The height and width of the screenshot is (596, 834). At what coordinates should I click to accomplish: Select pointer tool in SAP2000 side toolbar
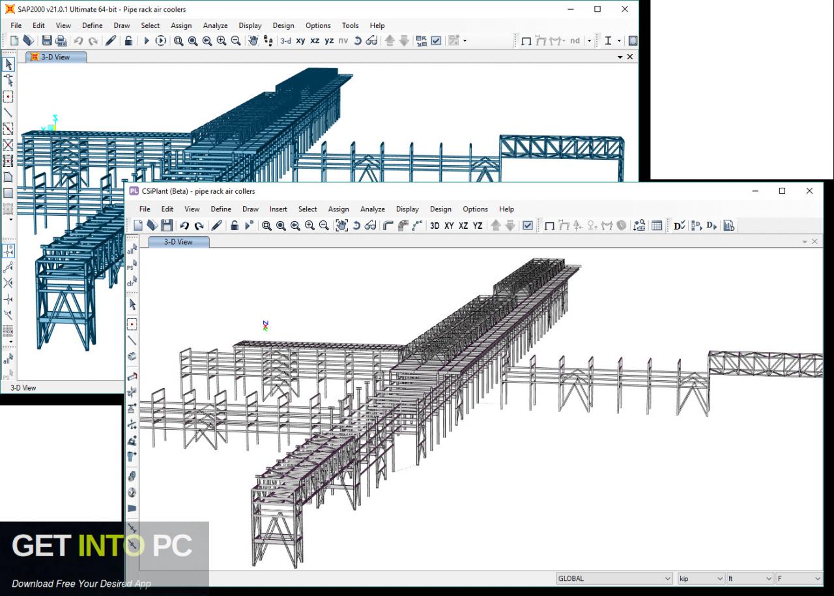(8, 64)
